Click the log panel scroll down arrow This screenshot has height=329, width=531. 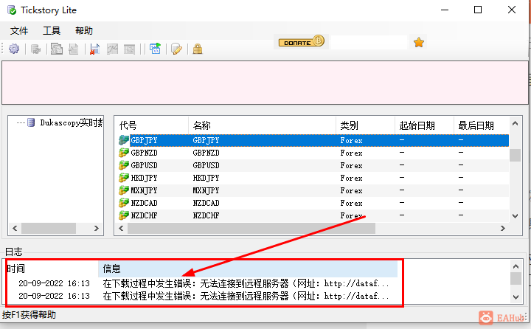pos(516,297)
